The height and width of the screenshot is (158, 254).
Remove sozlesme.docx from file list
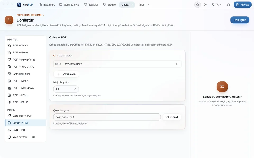click(176, 64)
